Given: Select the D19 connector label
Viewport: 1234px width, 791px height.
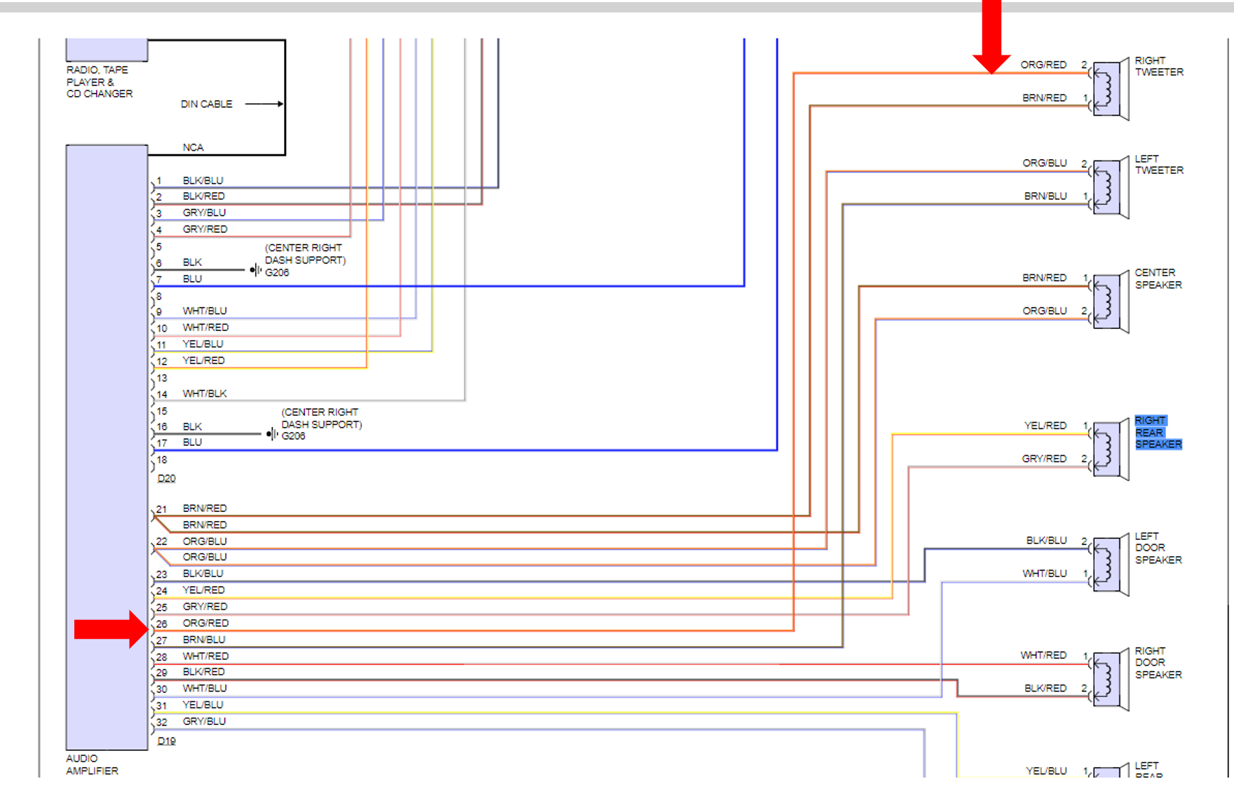Looking at the screenshot, I should [x=166, y=741].
